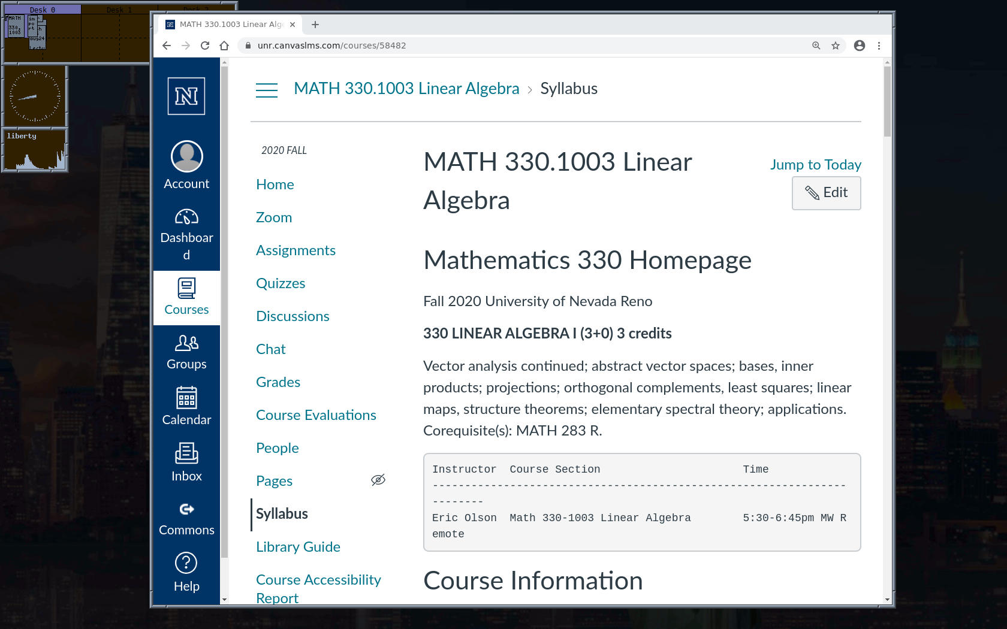Select Syllabus in the course menu

click(282, 513)
